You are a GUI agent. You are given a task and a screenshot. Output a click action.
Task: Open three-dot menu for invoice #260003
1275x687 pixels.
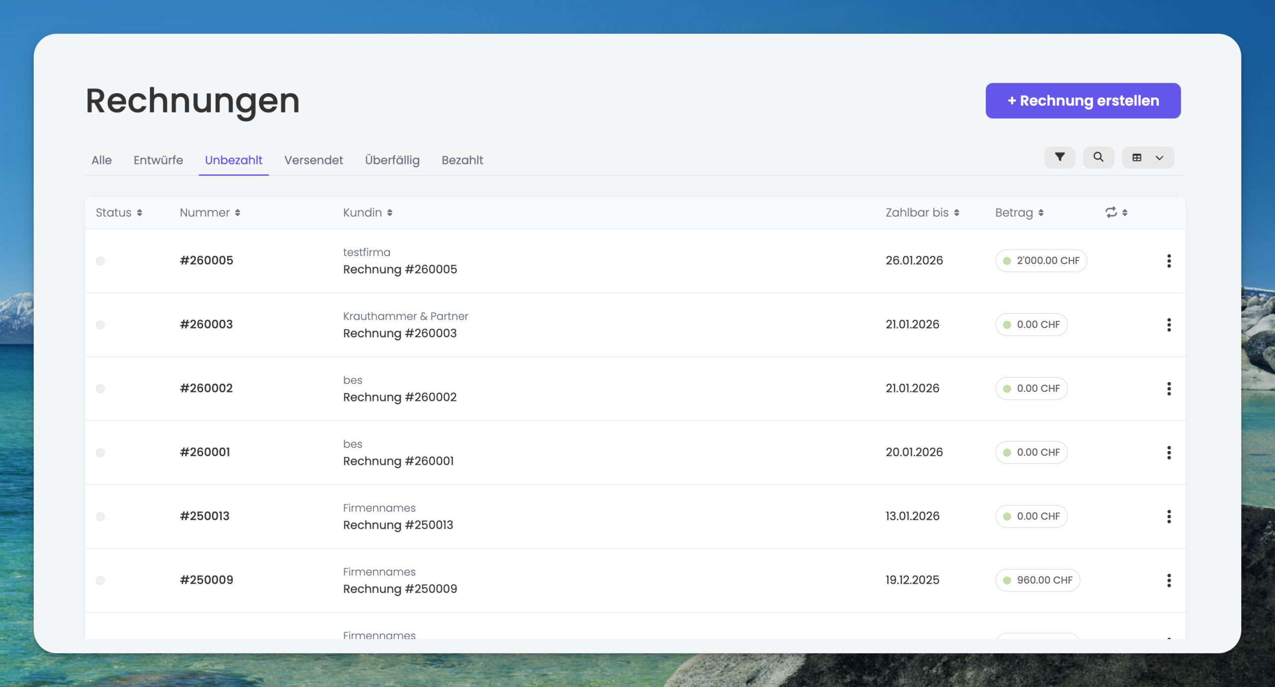(1168, 325)
